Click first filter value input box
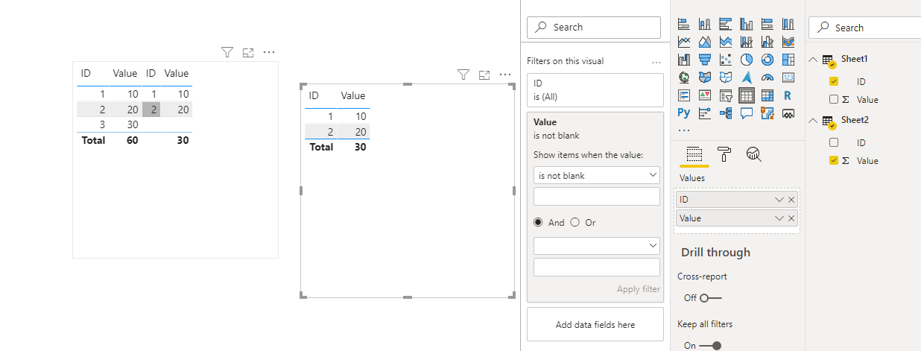The height and width of the screenshot is (351, 921). tap(597, 196)
